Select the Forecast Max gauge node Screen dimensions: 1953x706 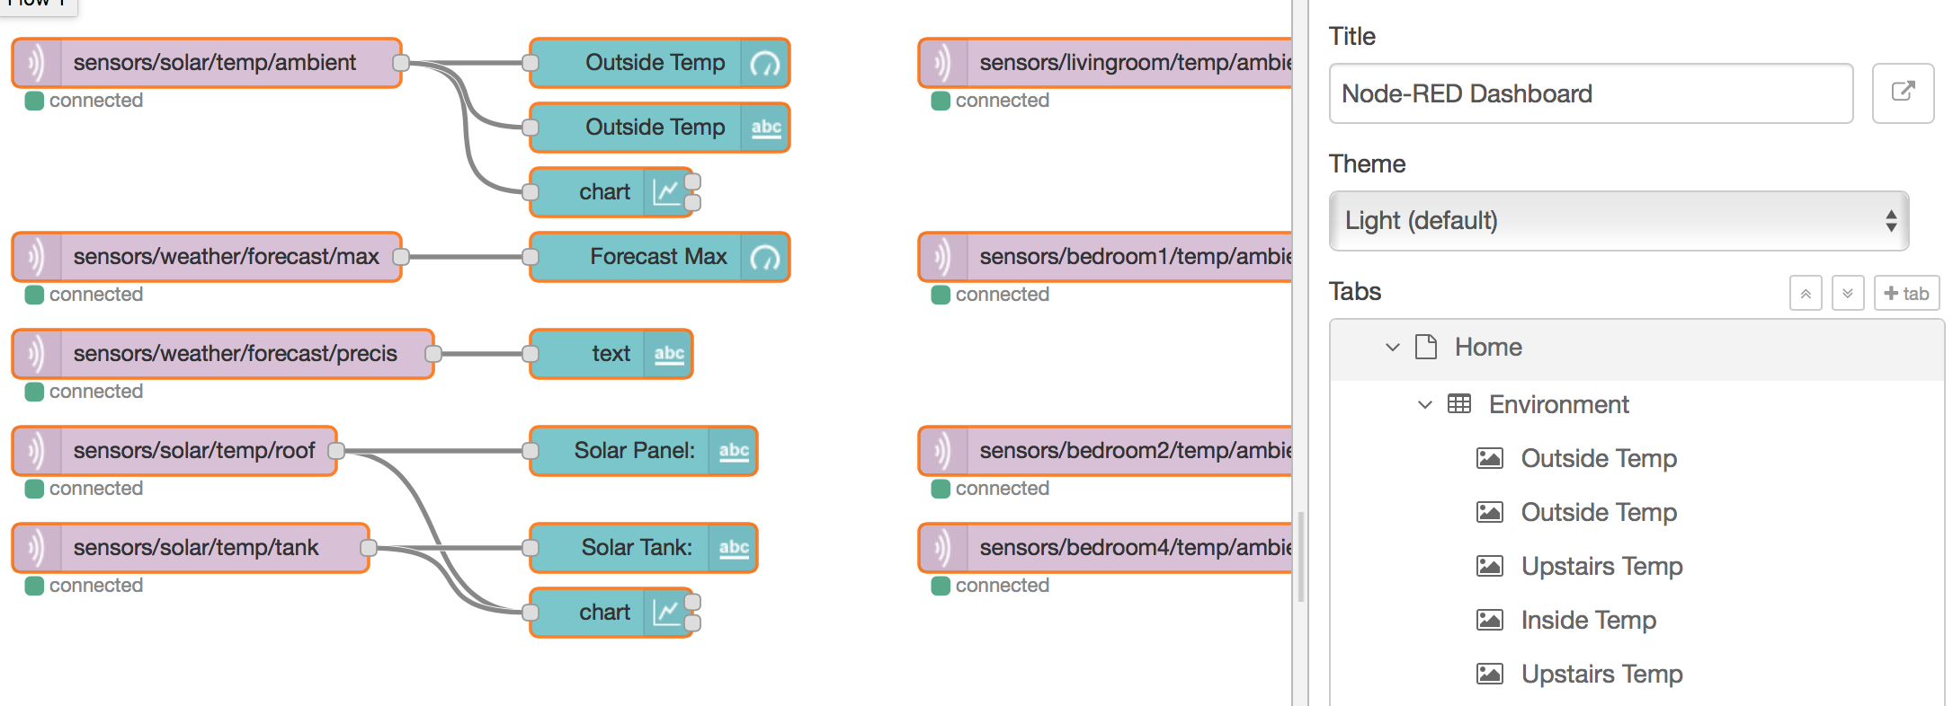click(x=660, y=257)
